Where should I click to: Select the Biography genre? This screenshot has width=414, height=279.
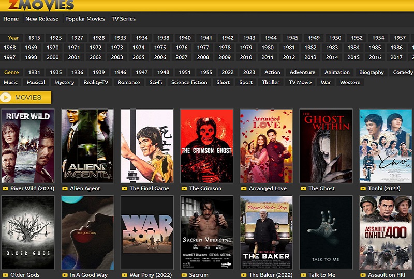371,72
